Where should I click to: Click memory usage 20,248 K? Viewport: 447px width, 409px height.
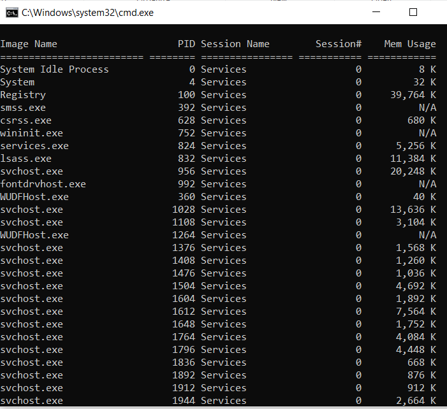click(413, 171)
